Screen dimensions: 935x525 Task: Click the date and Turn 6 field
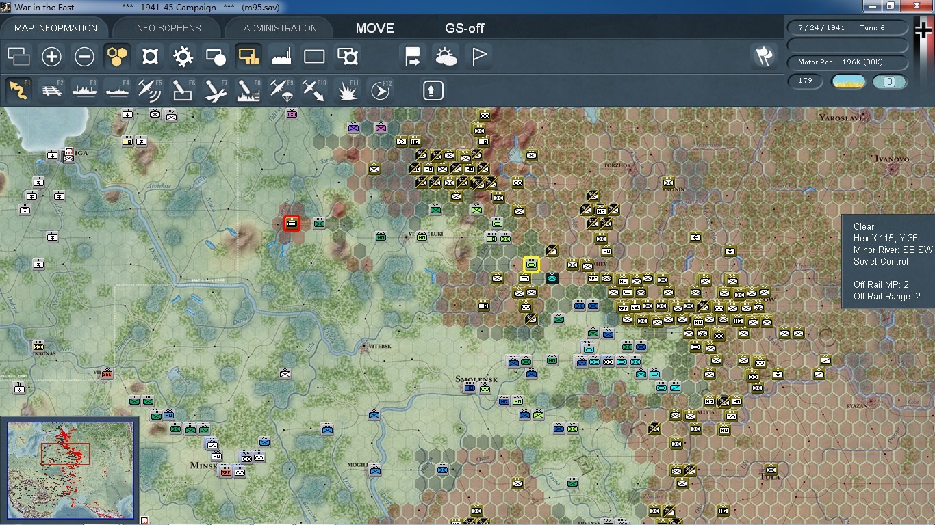pyautogui.click(x=847, y=28)
